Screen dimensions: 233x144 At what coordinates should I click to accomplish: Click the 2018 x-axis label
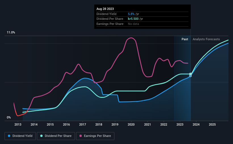point(99,124)
